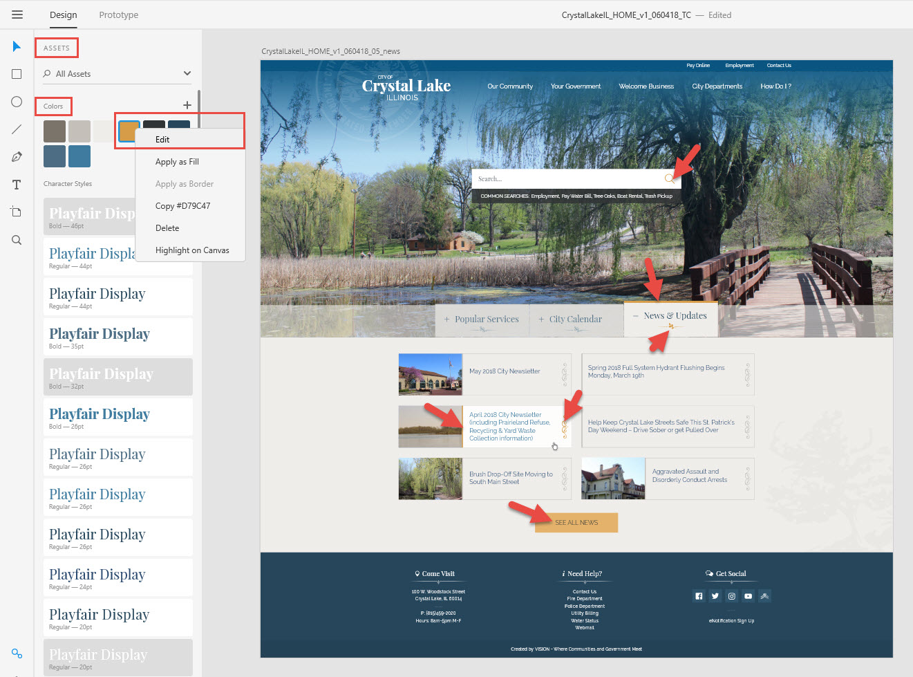Select the Select arrow tool
The width and height of the screenshot is (913, 677).
pyautogui.click(x=17, y=46)
